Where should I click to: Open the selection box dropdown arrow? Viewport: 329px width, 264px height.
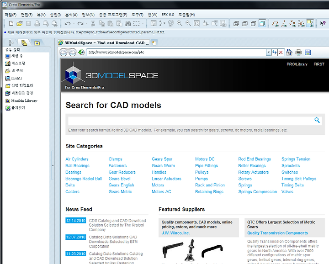pos(143,23)
